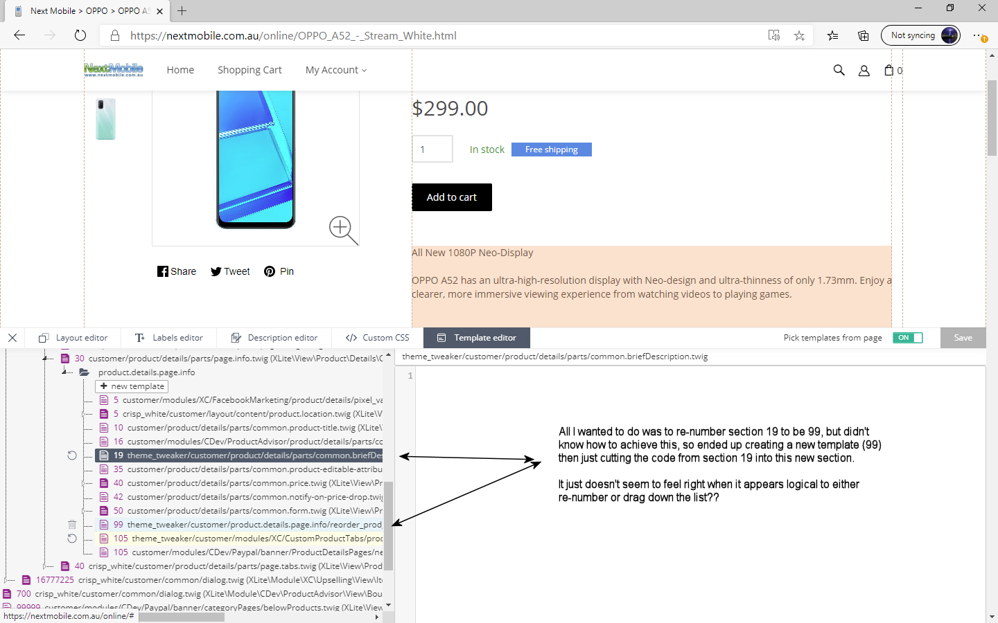Viewport: 998px width, 623px height.
Task: Switch to Description editor tab
Action: [274, 338]
